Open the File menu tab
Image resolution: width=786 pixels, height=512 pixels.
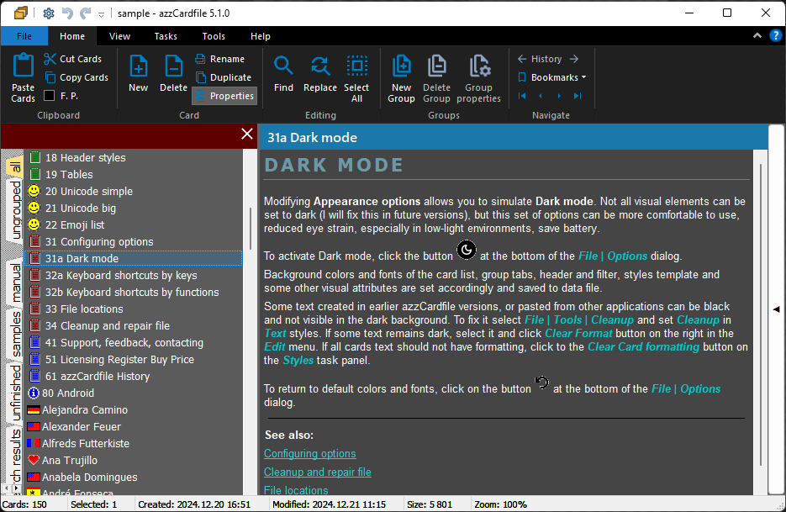(x=24, y=36)
